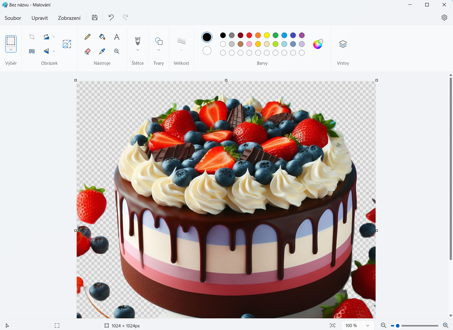Image resolution: width=453 pixels, height=330 pixels.
Task: Select the Eraser tool
Action: [88, 51]
